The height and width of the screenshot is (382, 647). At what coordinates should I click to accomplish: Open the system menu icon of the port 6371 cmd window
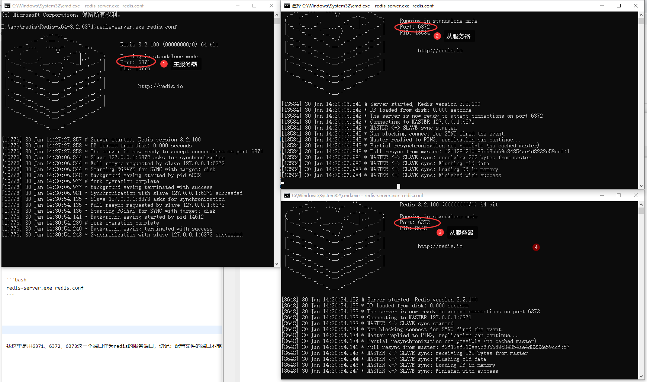pos(7,6)
